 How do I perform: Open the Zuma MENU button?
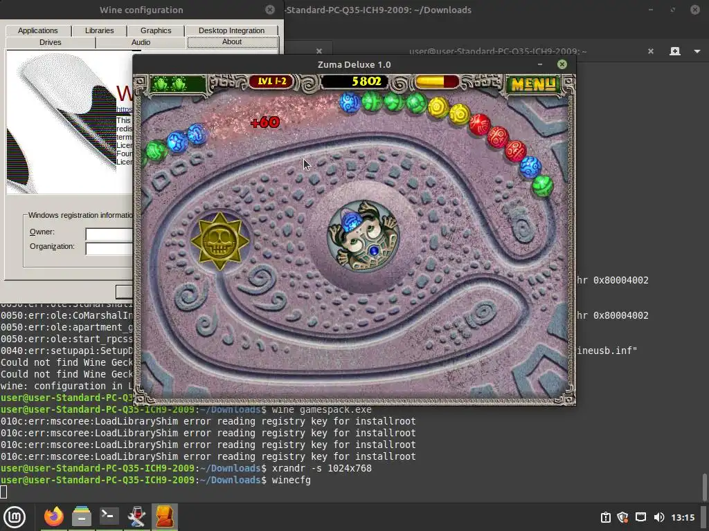tap(533, 84)
